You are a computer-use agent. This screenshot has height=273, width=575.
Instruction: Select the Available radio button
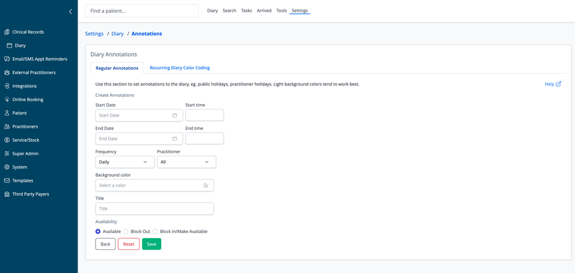98,231
